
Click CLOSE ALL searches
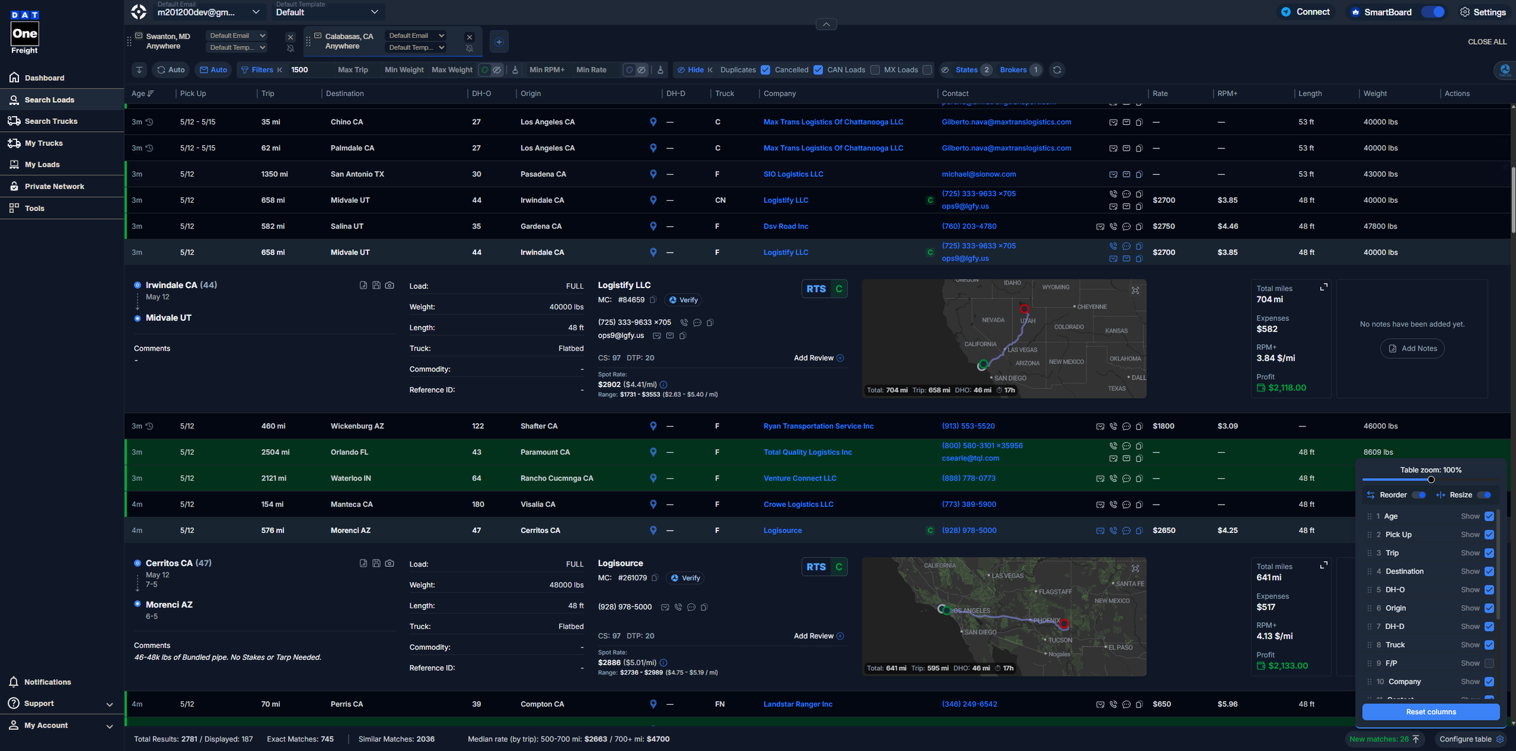1487,42
